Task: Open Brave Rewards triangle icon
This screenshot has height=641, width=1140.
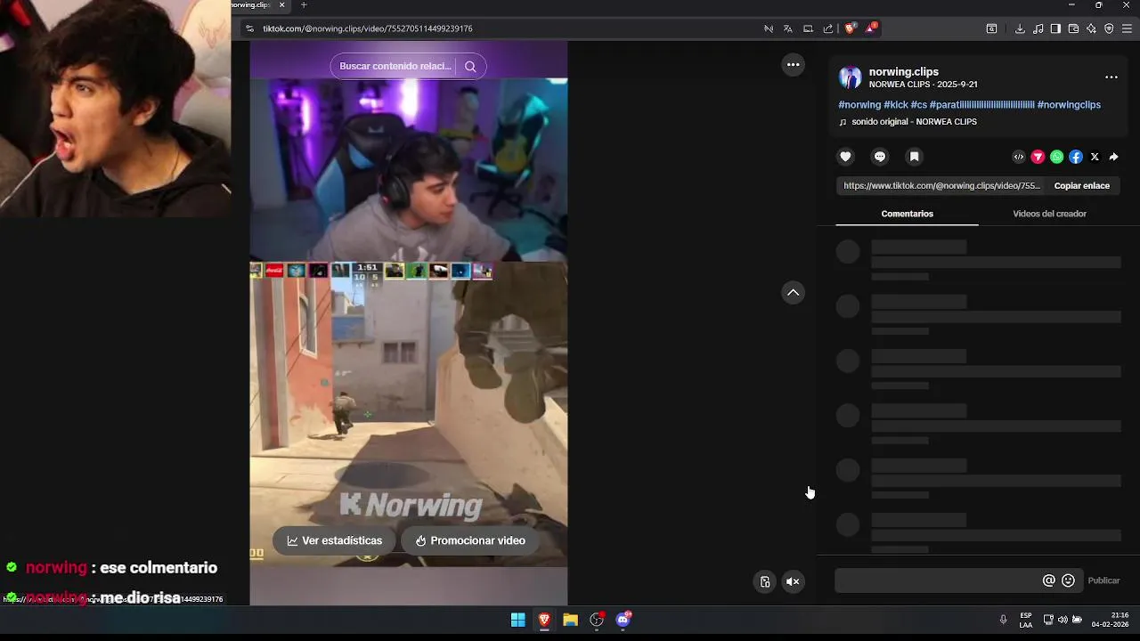Action: [871, 28]
